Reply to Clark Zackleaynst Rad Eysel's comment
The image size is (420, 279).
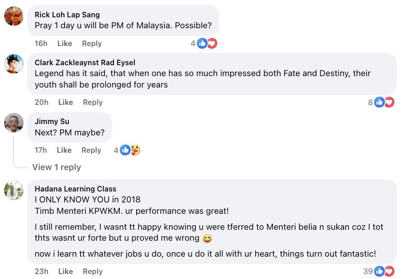pos(92,102)
